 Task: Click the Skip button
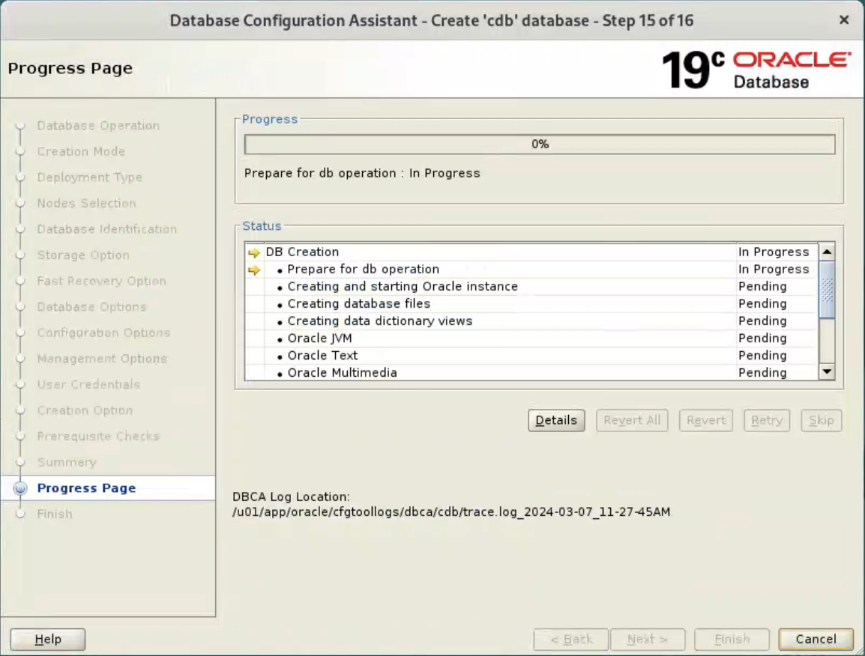(821, 421)
